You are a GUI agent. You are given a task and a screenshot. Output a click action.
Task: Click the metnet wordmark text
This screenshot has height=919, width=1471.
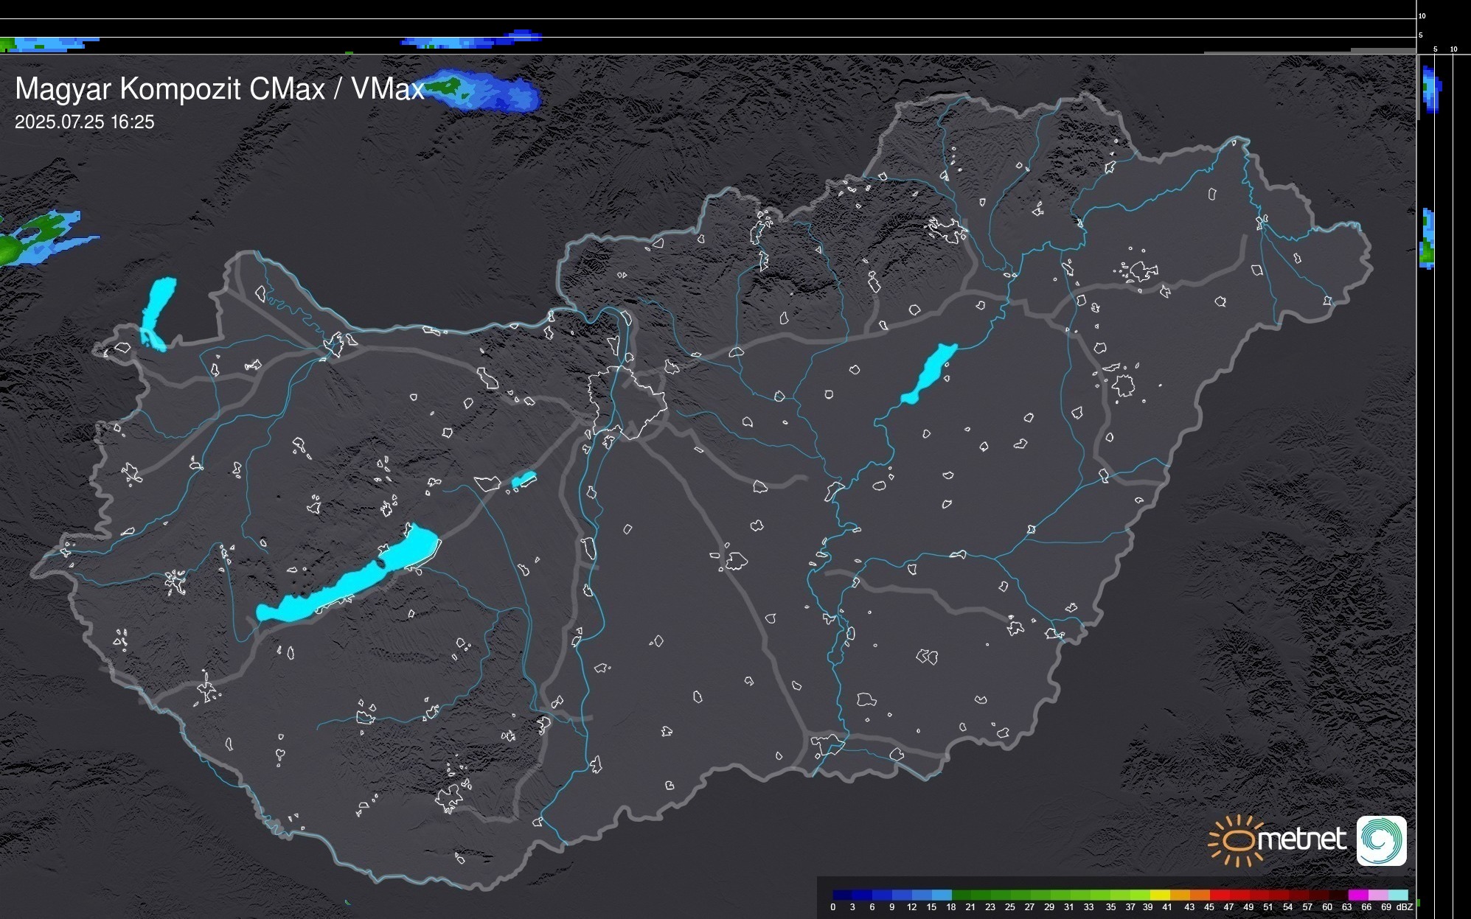[1302, 840]
